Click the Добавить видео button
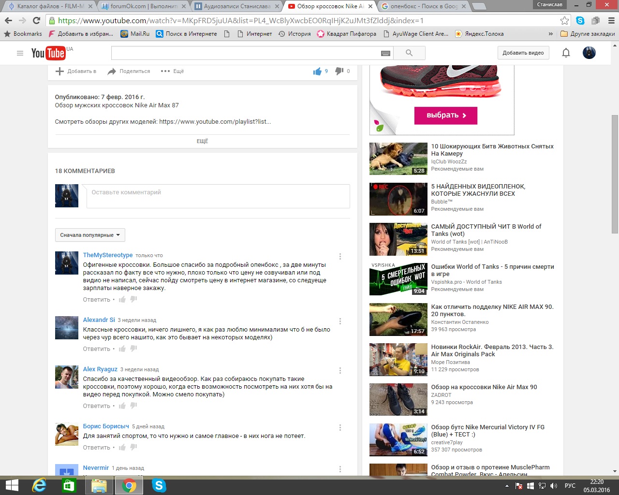The image size is (619, 495). point(523,53)
